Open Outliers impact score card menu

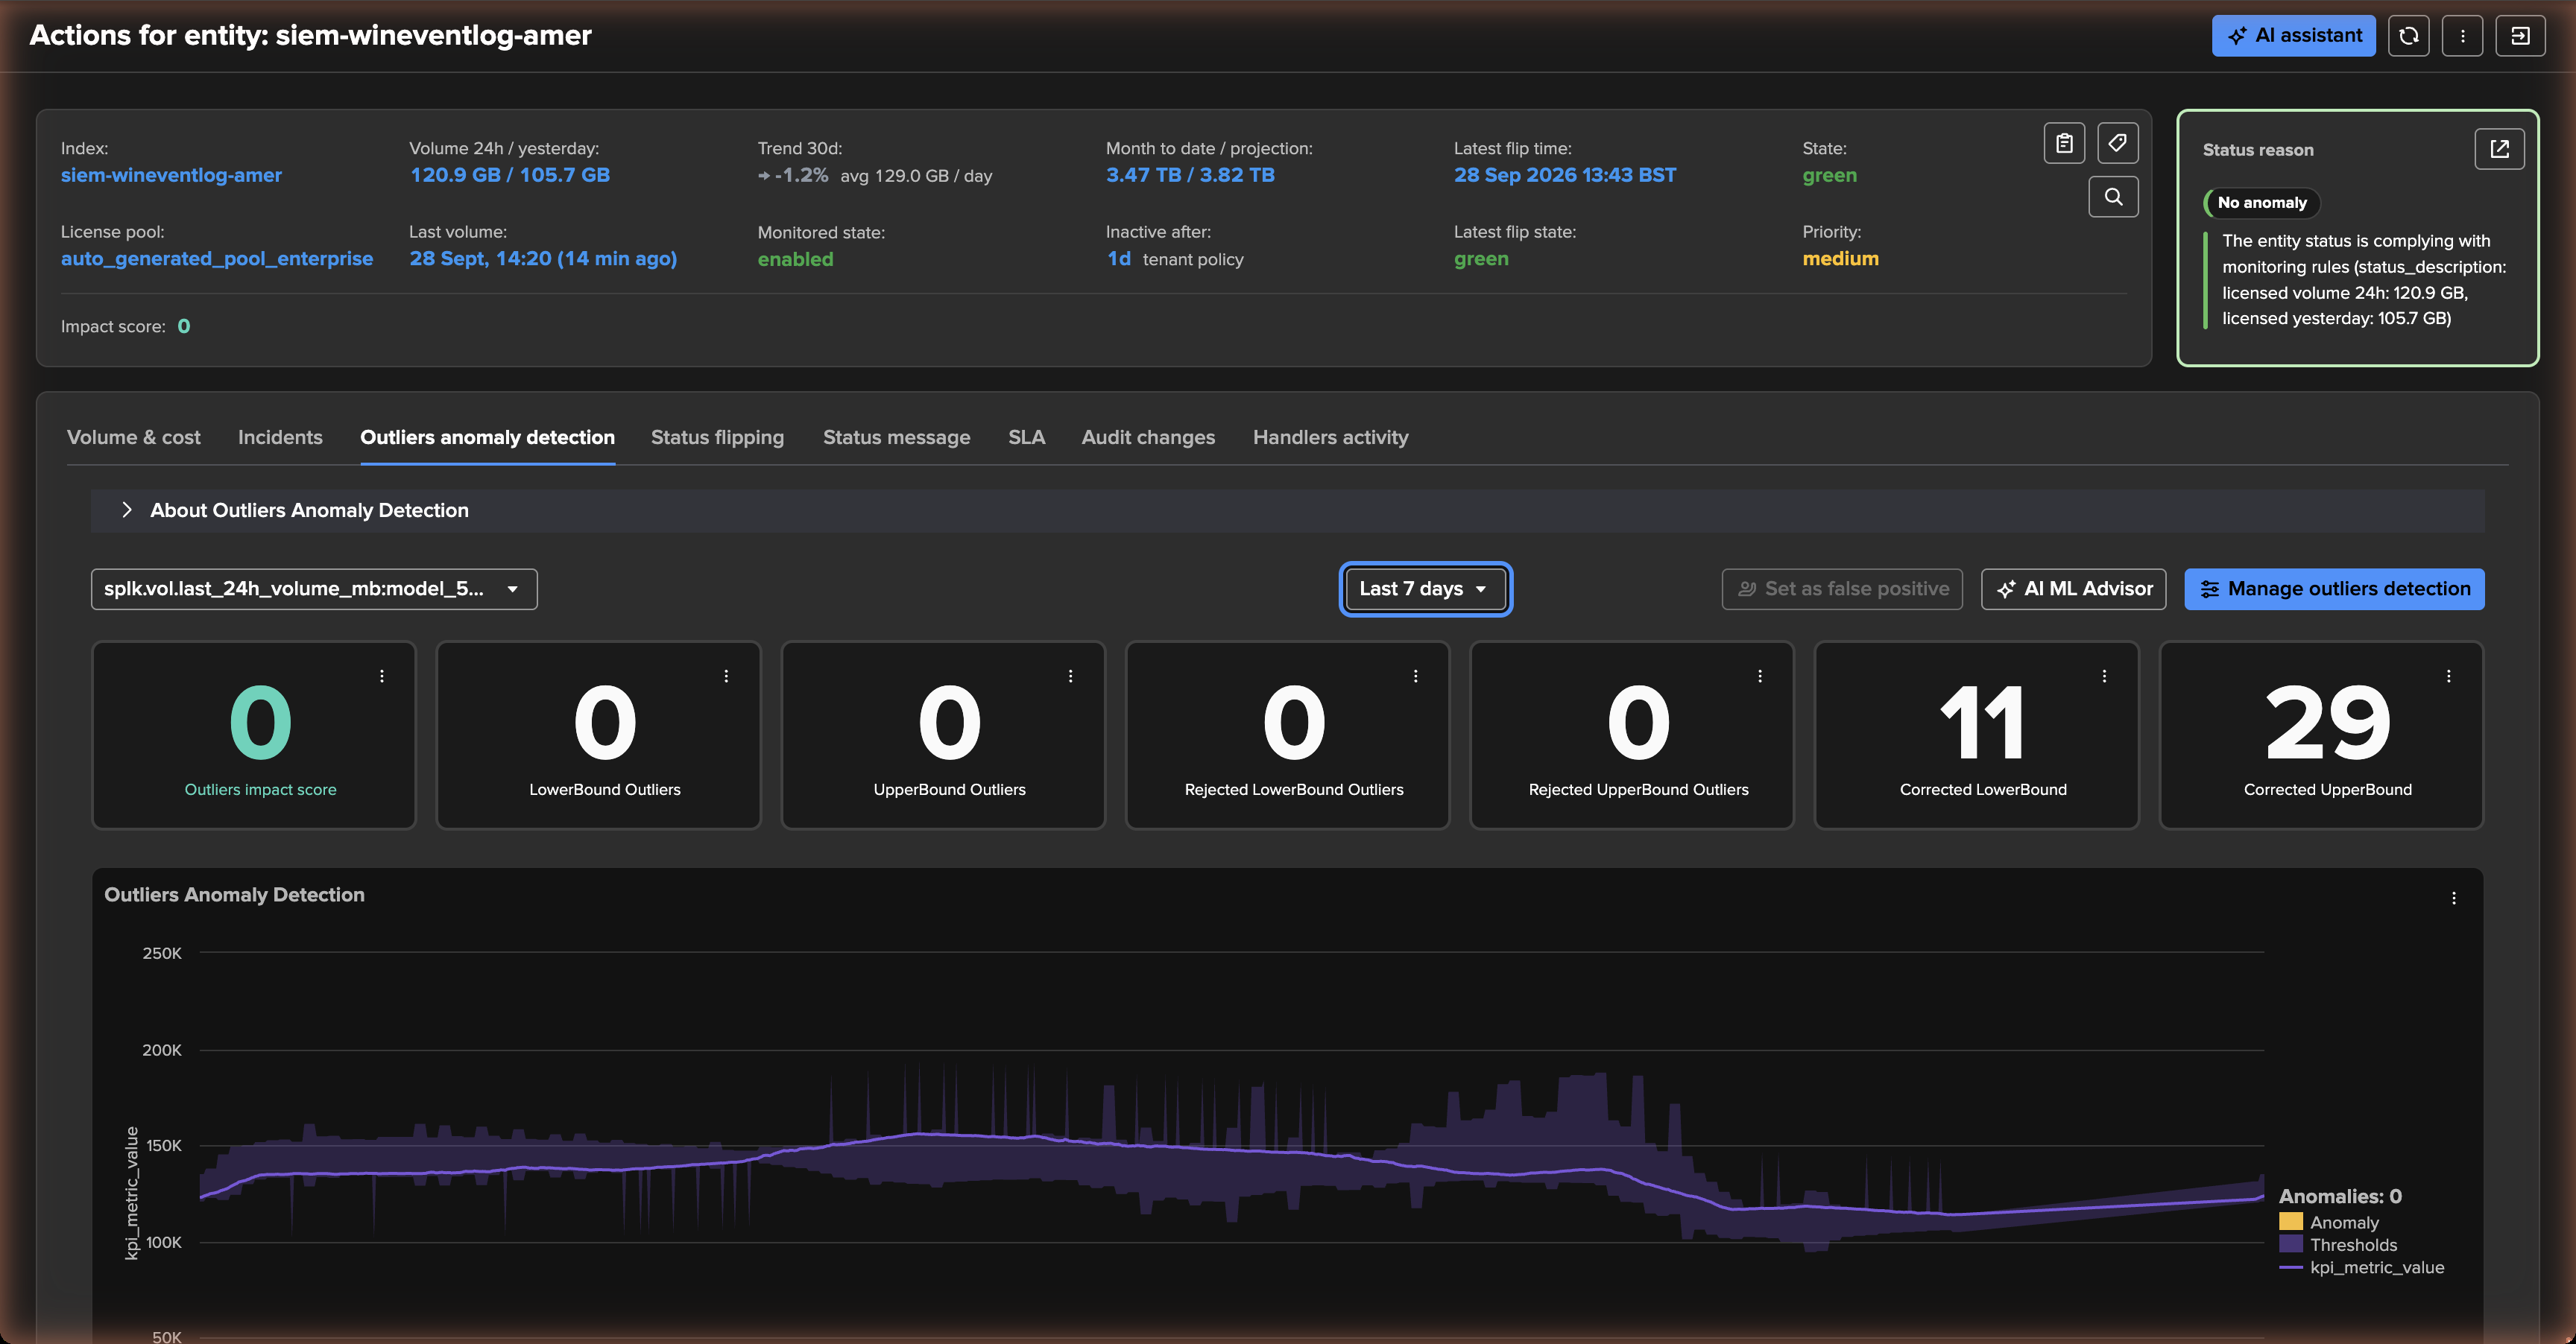tap(382, 676)
